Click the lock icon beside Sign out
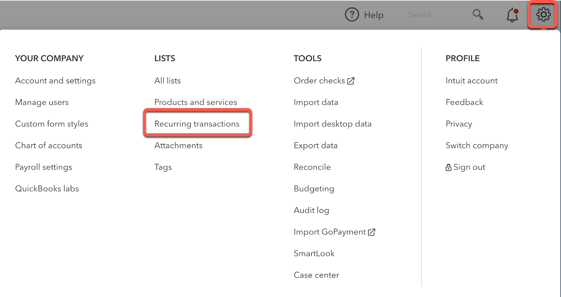Image resolution: width=561 pixels, height=297 pixels. (448, 167)
